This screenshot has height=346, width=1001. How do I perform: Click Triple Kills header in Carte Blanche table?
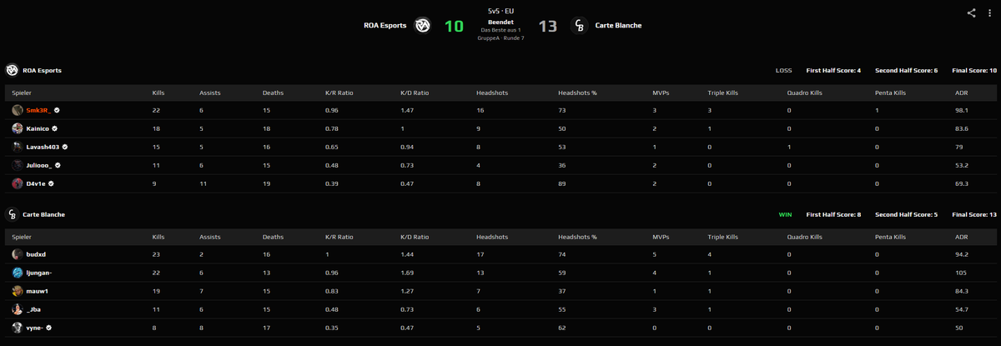(723, 237)
